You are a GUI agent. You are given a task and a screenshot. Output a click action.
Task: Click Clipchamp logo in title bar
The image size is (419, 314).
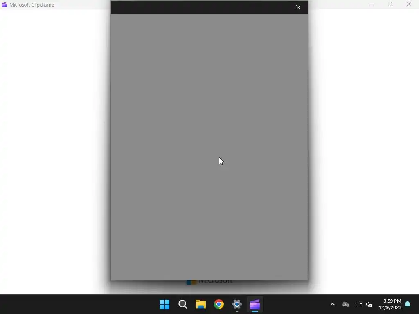click(x=4, y=4)
